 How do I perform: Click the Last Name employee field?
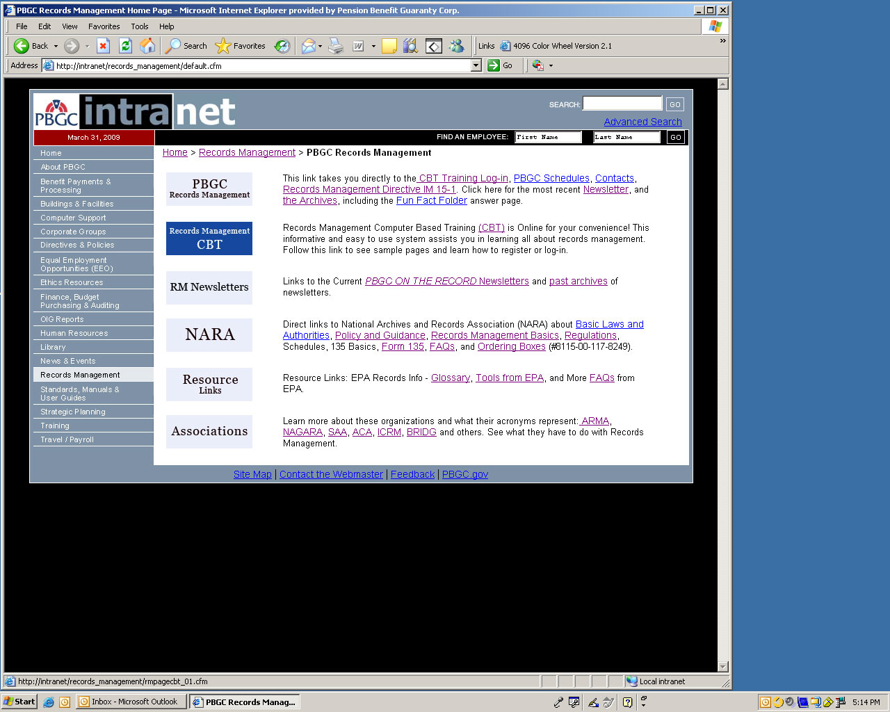627,138
